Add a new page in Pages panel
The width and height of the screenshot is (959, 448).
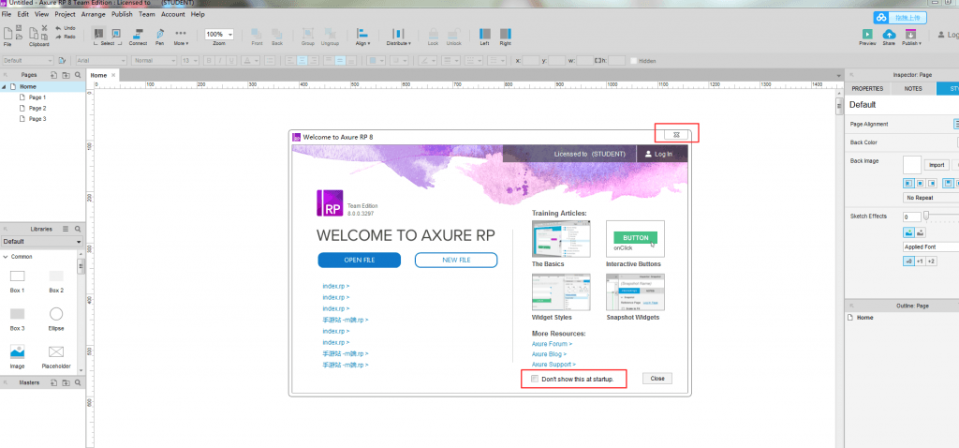click(x=53, y=75)
